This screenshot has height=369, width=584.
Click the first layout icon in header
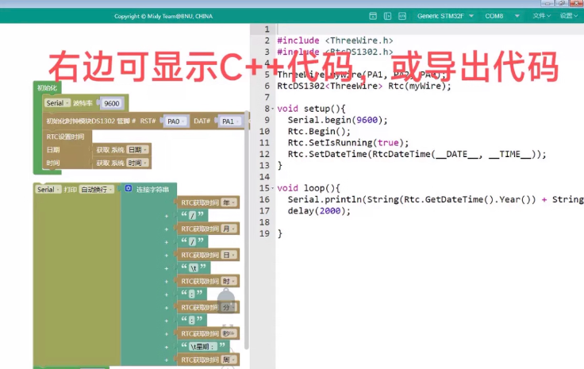[x=374, y=16]
